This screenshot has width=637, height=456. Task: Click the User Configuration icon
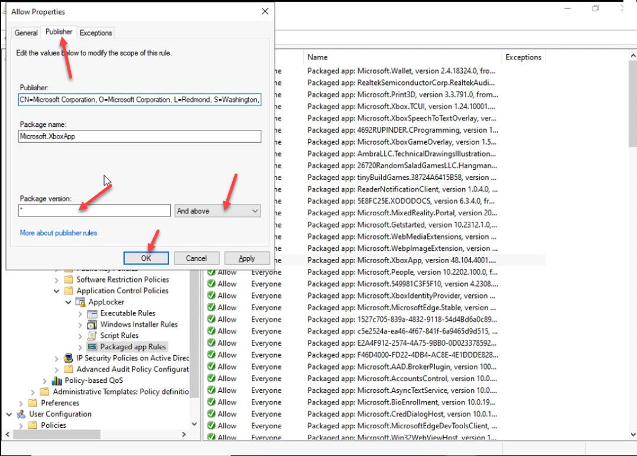pyautogui.click(x=21, y=414)
